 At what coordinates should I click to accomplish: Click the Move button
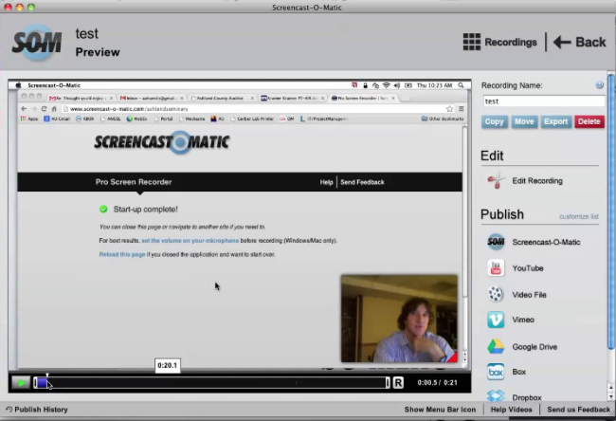pyautogui.click(x=524, y=122)
